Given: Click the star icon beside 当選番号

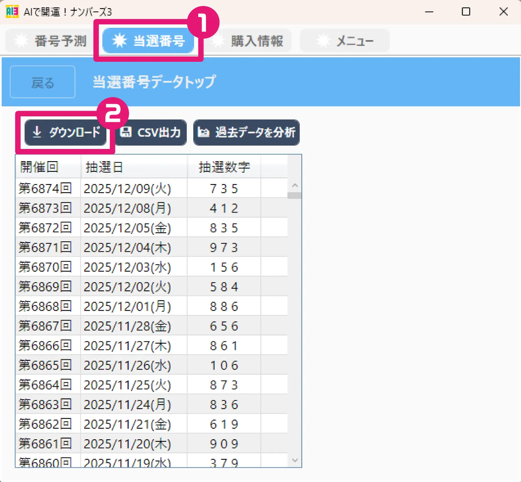Looking at the screenshot, I should click(x=120, y=41).
